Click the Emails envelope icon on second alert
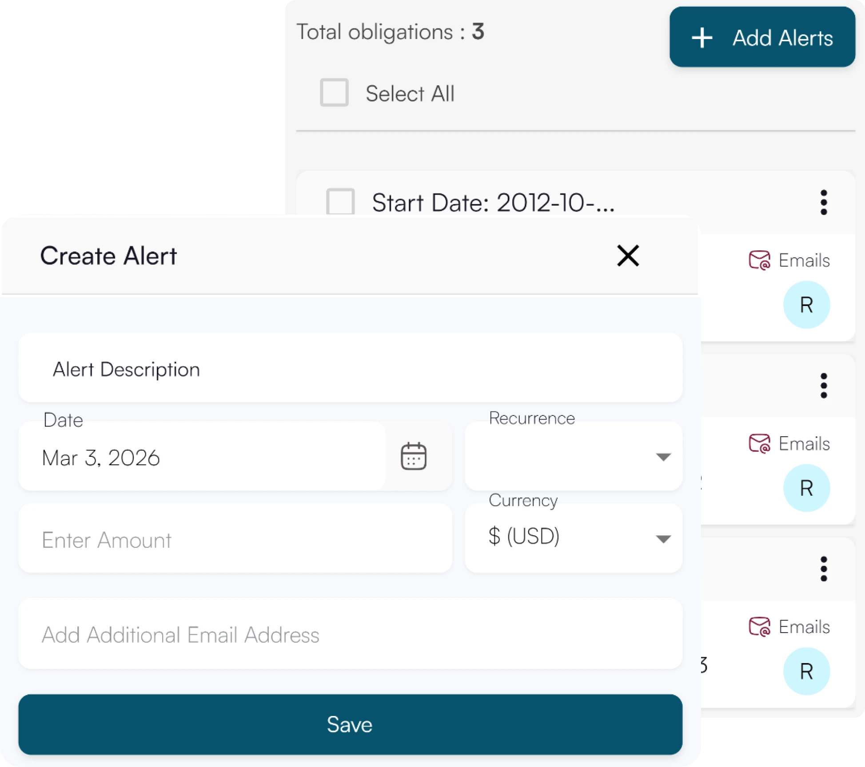 pos(761,444)
